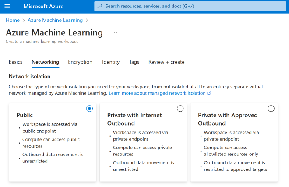This screenshot has width=289, height=187.
Task: Click the external link icon after managed network isolation
Action: click(209, 93)
